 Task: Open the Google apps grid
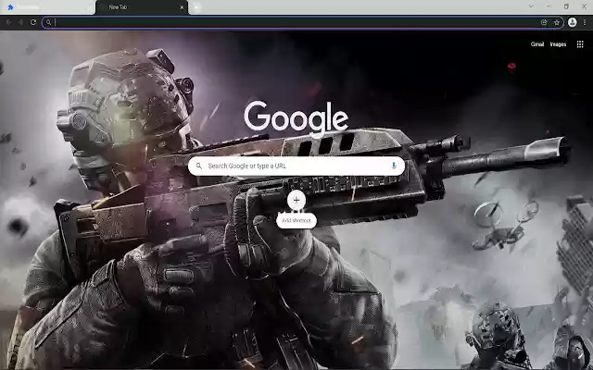point(580,44)
